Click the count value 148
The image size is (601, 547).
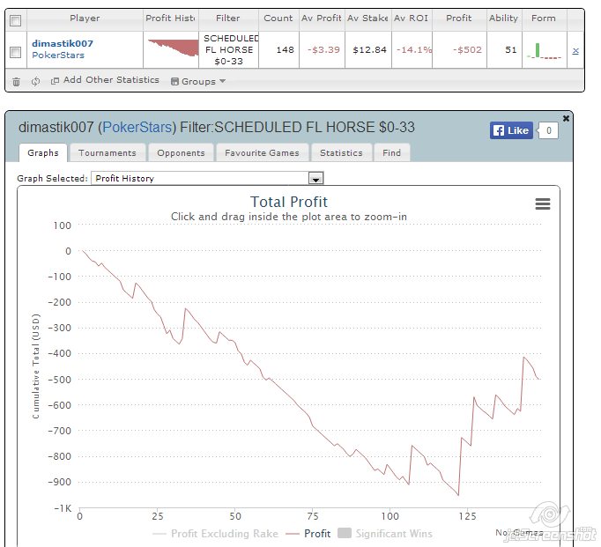coord(286,50)
